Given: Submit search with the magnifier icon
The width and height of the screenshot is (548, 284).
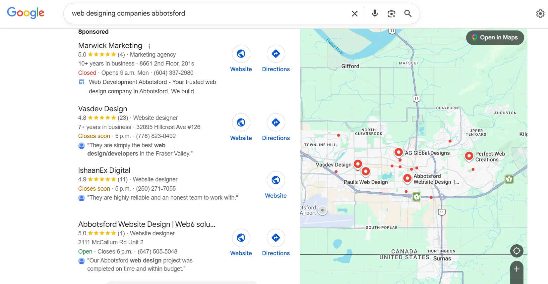Looking at the screenshot, I should [x=408, y=14].
